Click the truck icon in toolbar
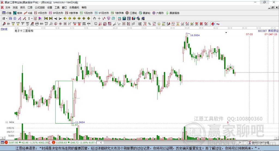Screen dimensions: 279x151 (x=143, y=19)
